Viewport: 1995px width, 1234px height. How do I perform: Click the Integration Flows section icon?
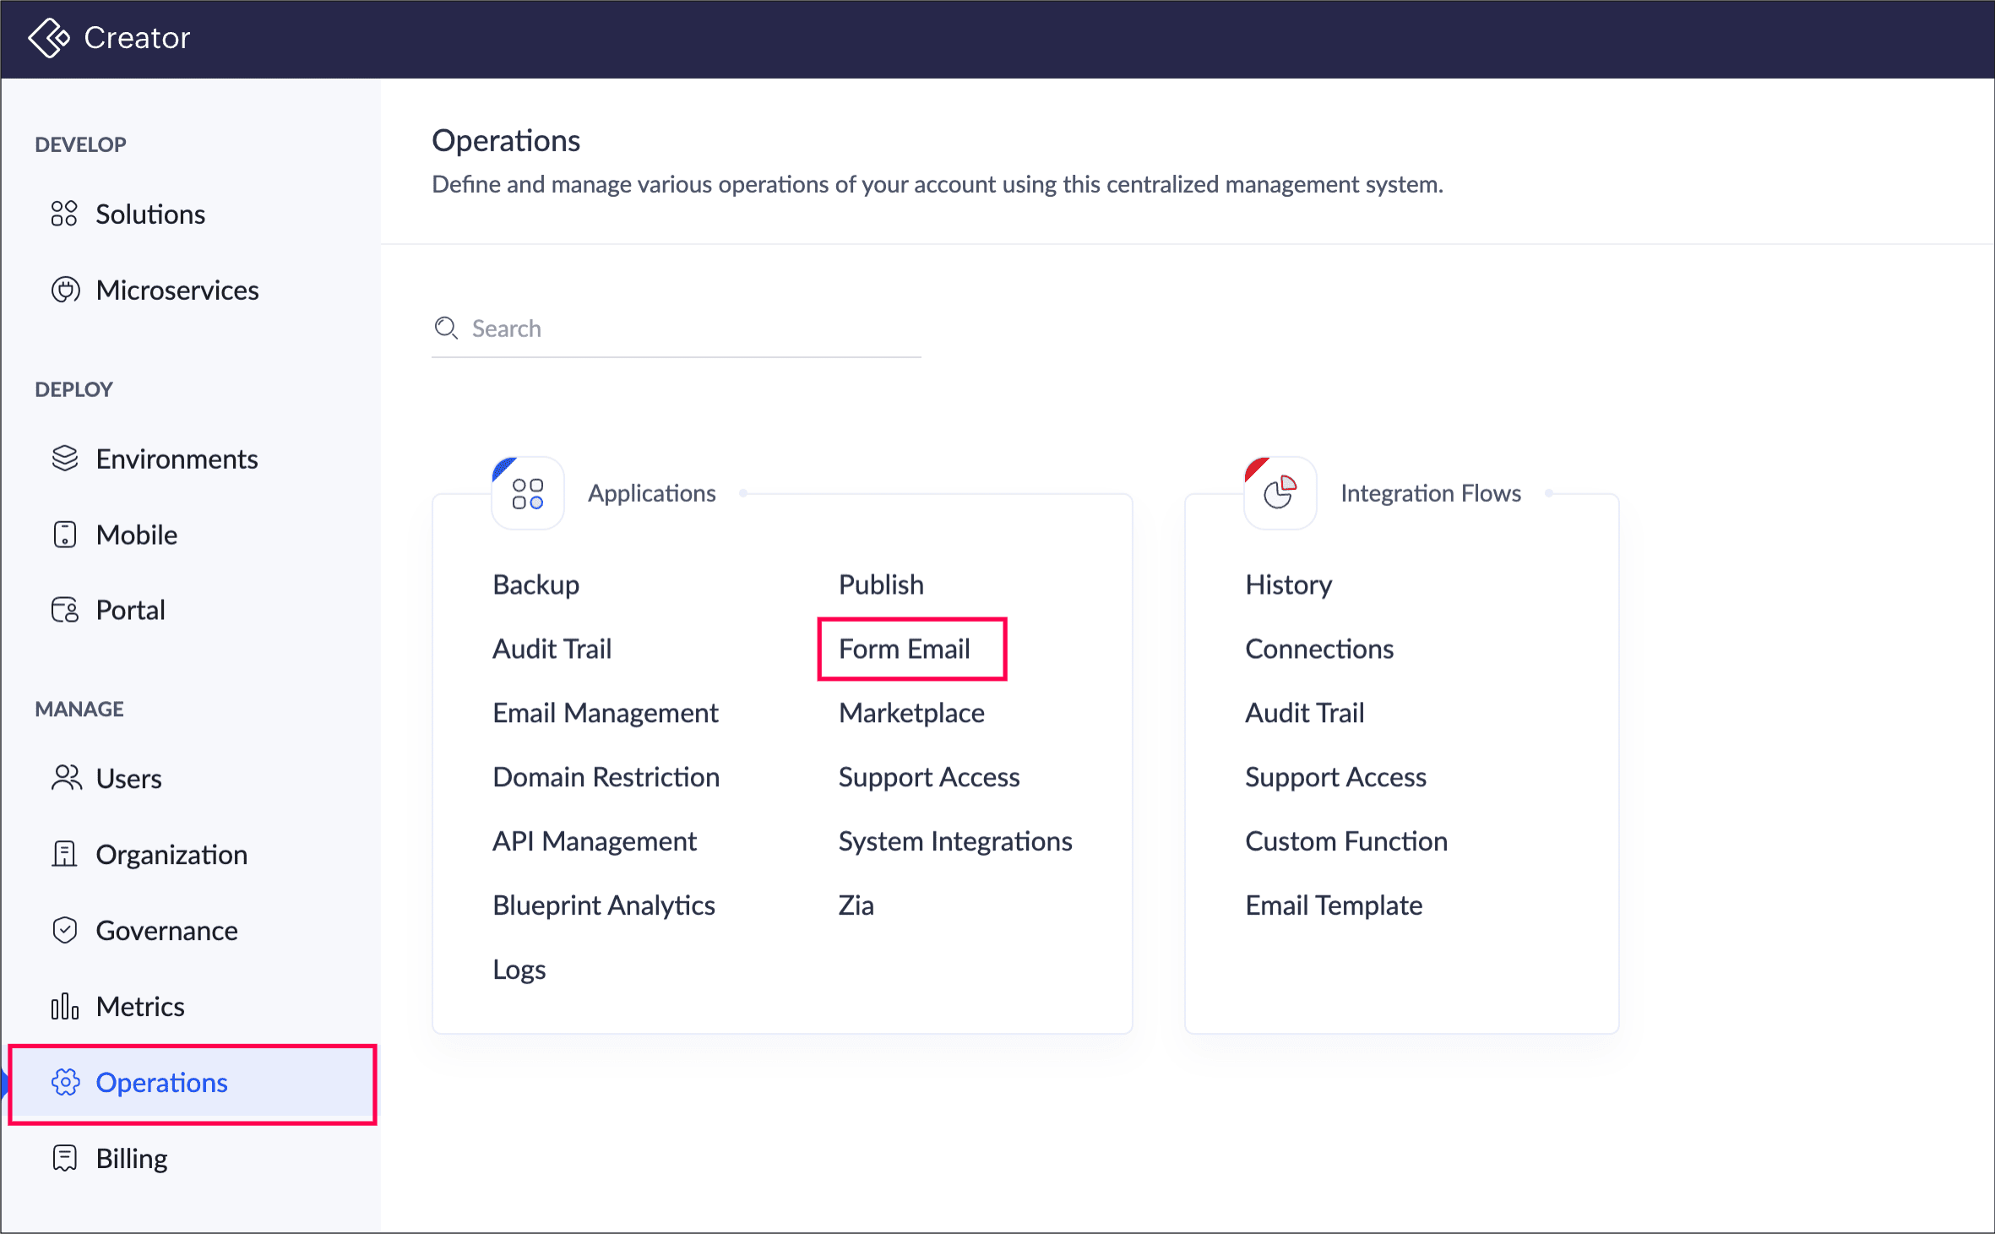(x=1280, y=494)
